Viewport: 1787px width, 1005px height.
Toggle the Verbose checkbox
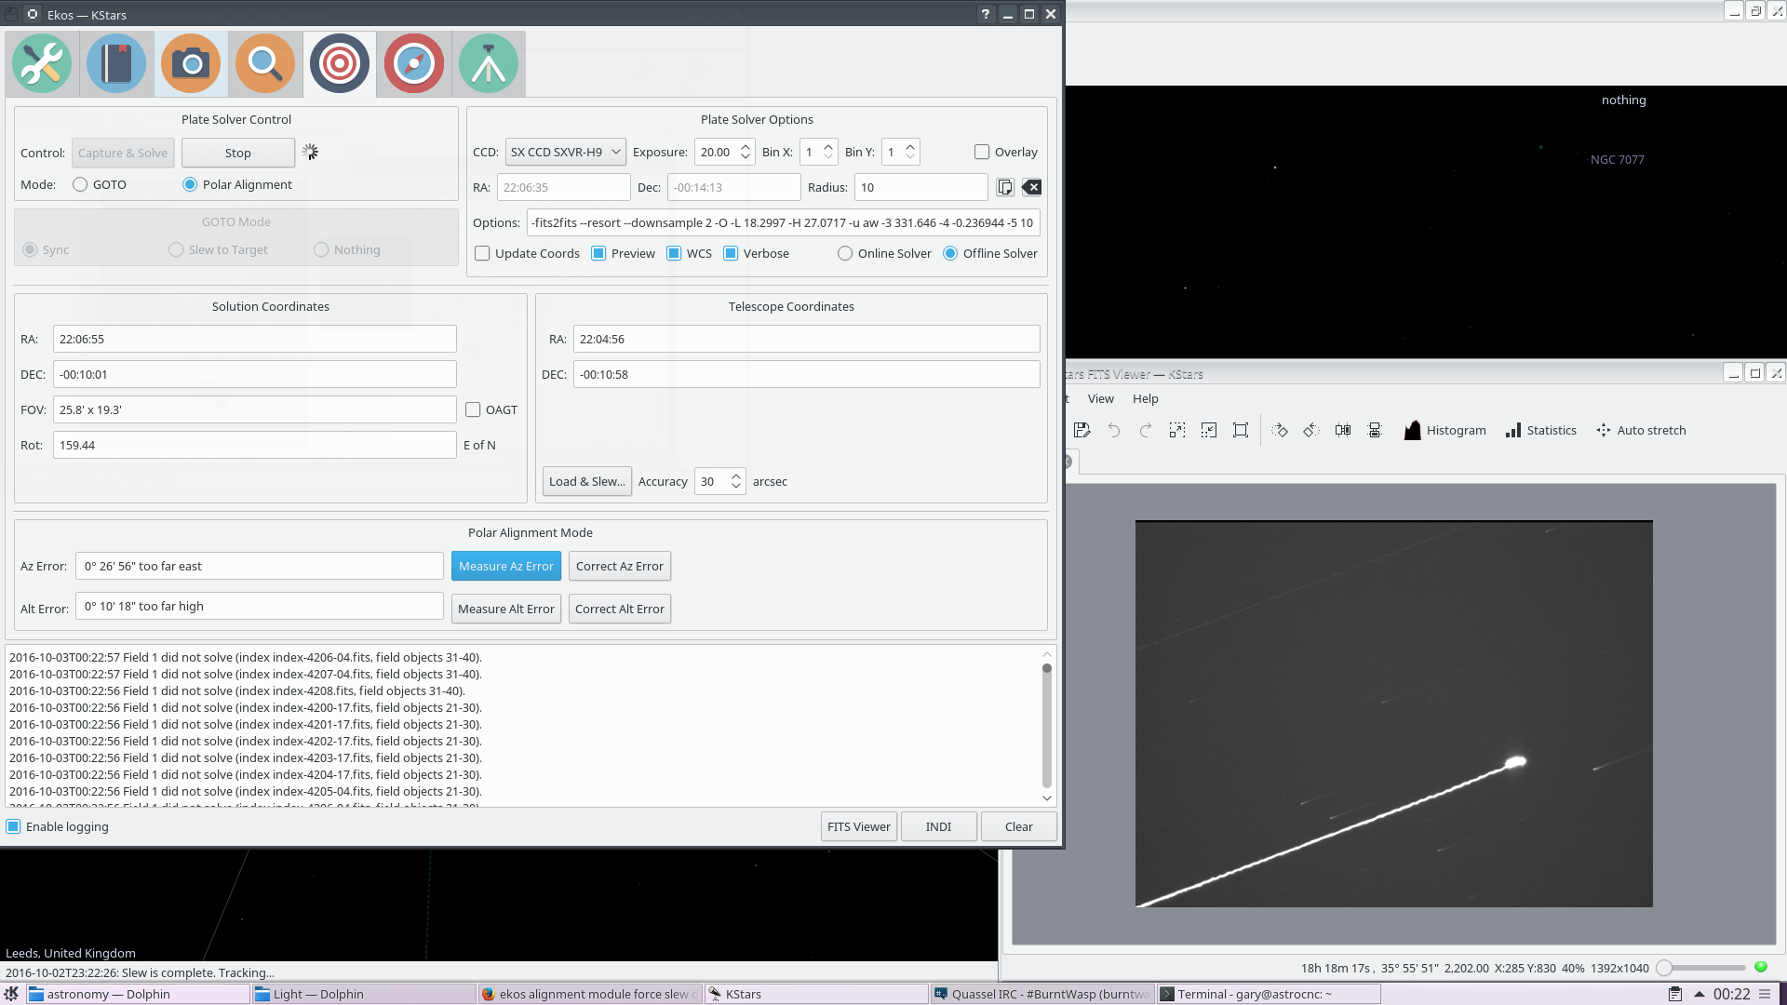(x=731, y=253)
